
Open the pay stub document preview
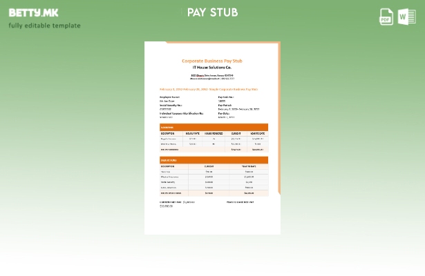(x=212, y=138)
